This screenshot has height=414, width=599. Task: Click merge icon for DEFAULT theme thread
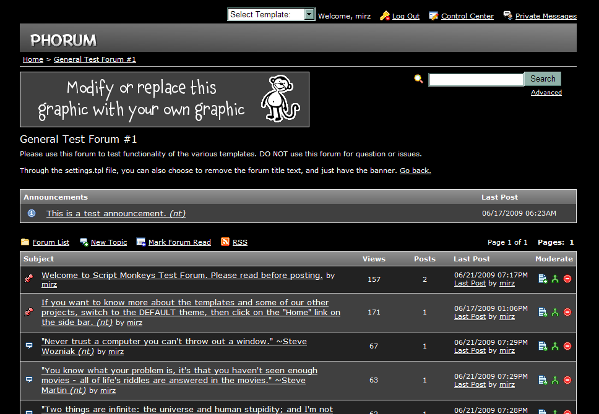(x=555, y=312)
